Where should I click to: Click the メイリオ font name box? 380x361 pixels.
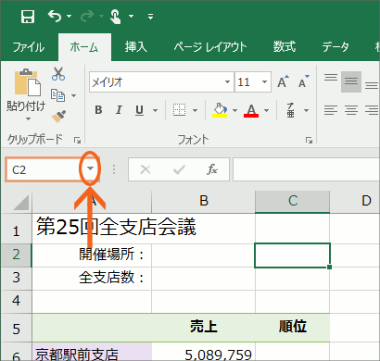(158, 82)
